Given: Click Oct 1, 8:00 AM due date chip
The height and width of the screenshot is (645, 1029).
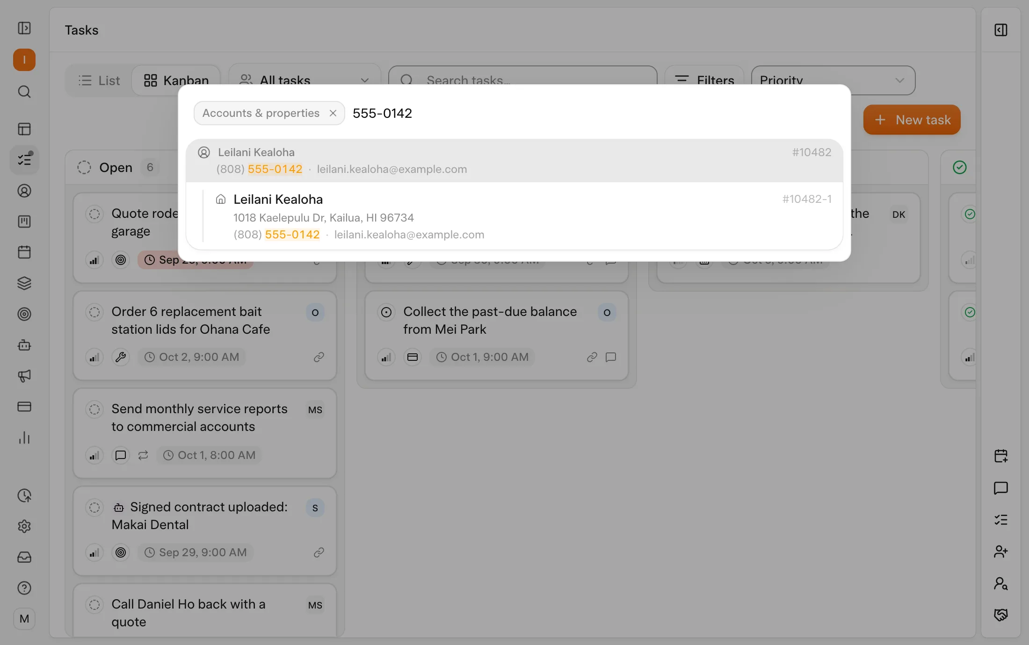Looking at the screenshot, I should [209, 455].
